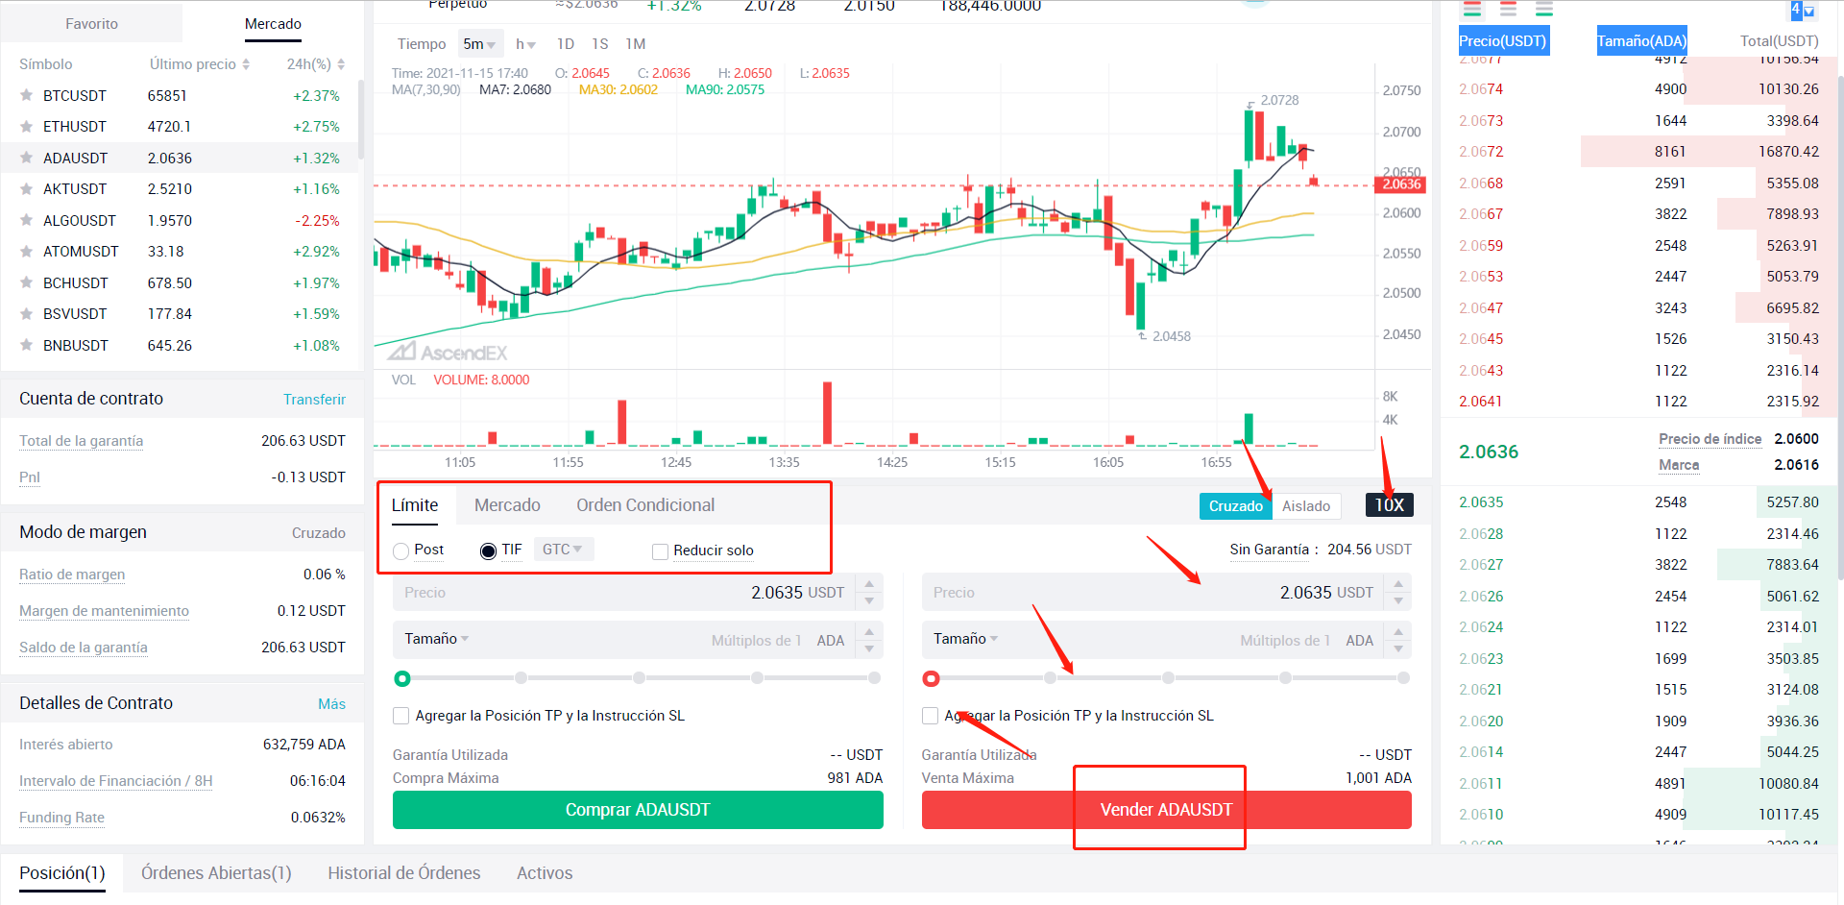Sort market list by 24h(%) arrows

pos(341,64)
